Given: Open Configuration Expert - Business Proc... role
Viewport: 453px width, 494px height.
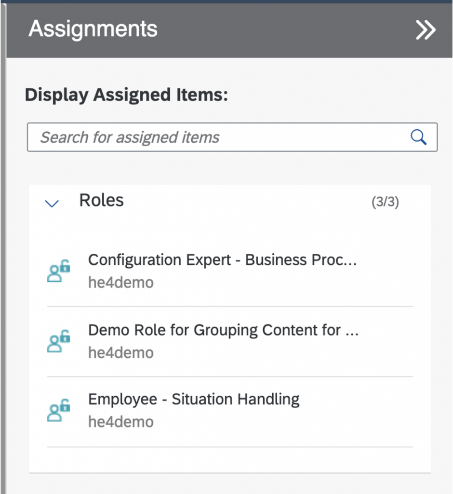Looking at the screenshot, I should [222, 260].
